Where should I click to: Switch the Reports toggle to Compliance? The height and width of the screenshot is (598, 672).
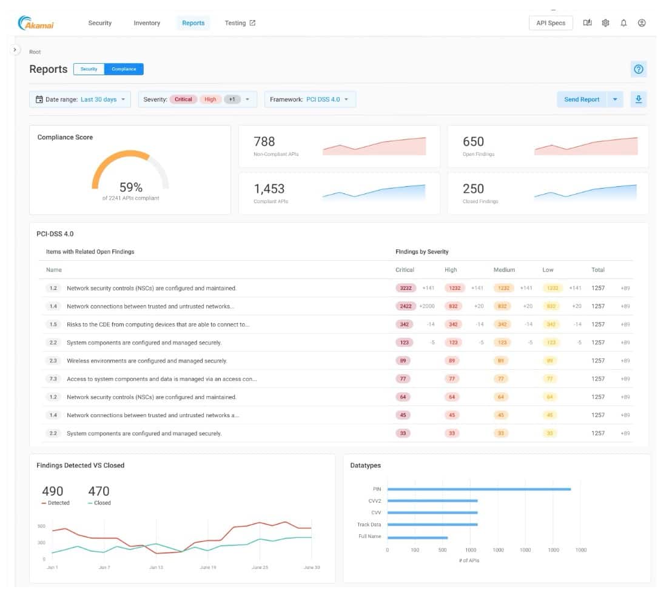[x=124, y=69]
